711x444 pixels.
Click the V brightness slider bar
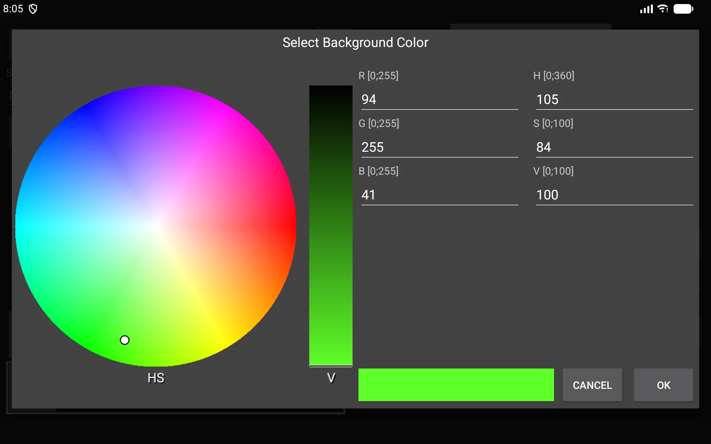pyautogui.click(x=331, y=226)
